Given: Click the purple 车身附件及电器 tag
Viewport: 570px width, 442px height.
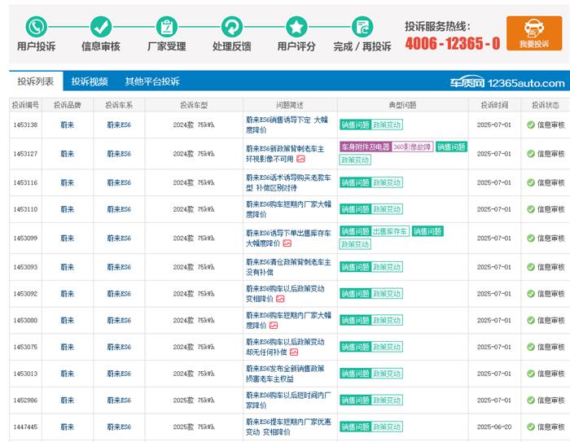Looking at the screenshot, I should pyautogui.click(x=366, y=147).
